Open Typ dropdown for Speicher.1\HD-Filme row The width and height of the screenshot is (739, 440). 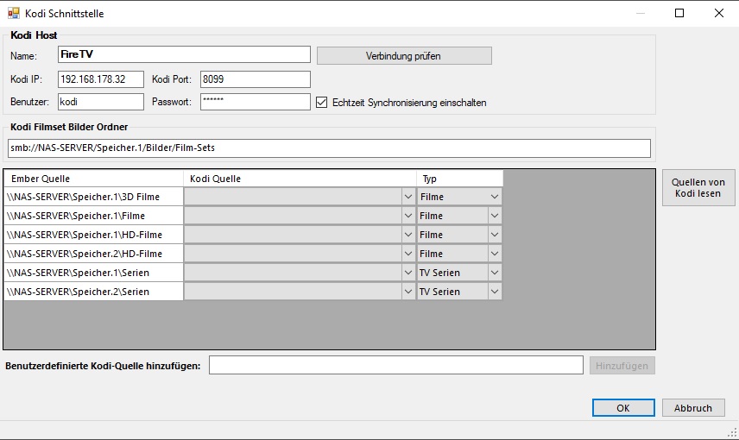[x=495, y=235]
